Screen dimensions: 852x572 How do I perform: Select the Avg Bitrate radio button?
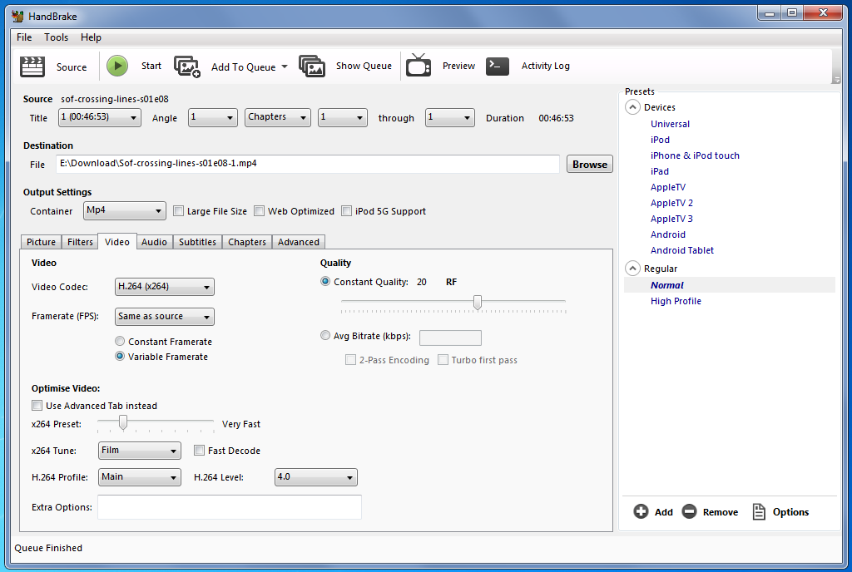point(325,335)
